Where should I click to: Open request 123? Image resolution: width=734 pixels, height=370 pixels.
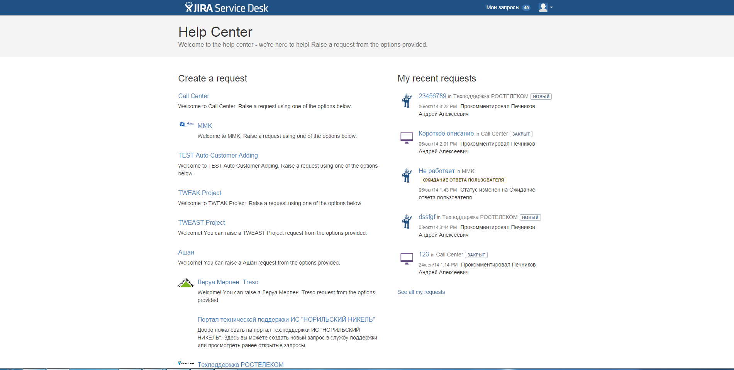coord(424,254)
